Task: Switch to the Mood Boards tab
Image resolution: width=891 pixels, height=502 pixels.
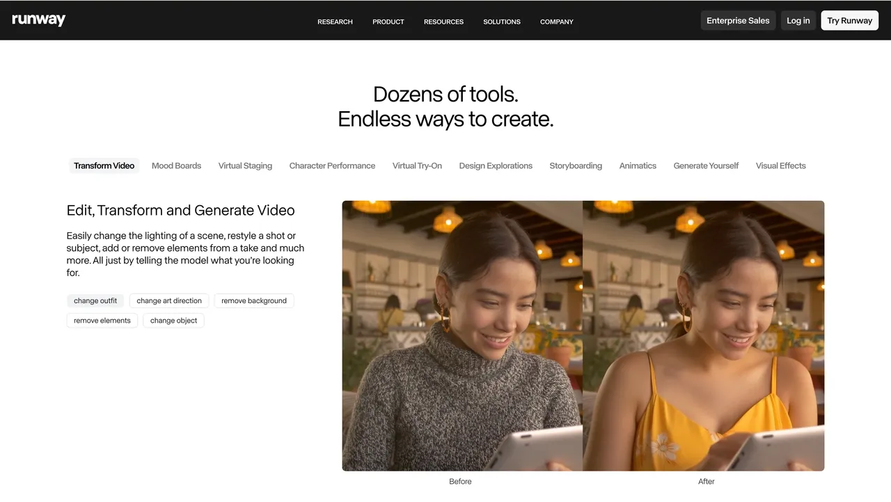Action: pos(176,165)
